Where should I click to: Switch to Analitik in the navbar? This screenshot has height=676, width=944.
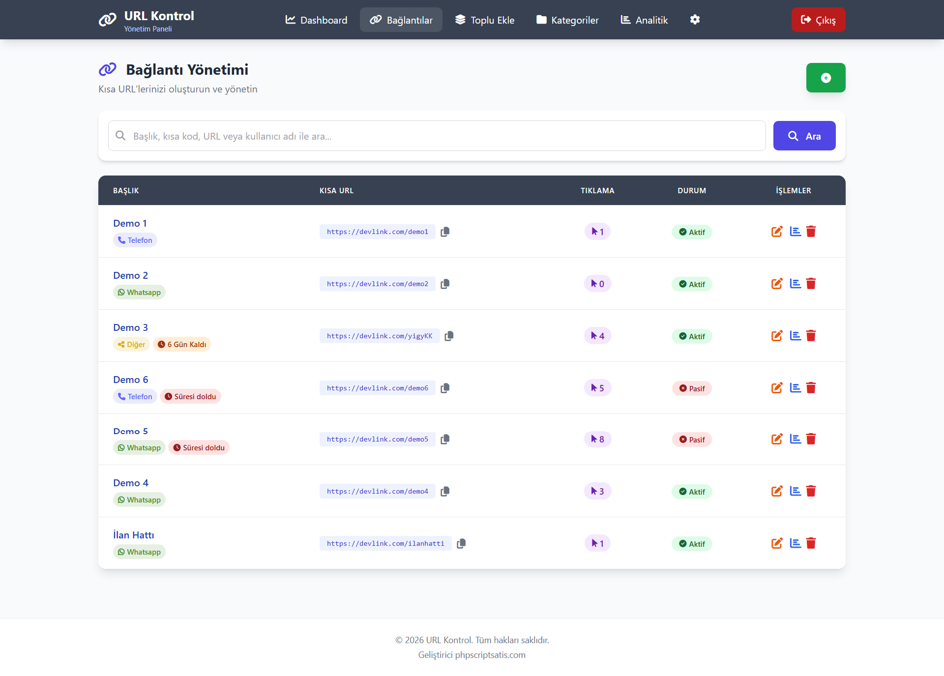pos(644,20)
